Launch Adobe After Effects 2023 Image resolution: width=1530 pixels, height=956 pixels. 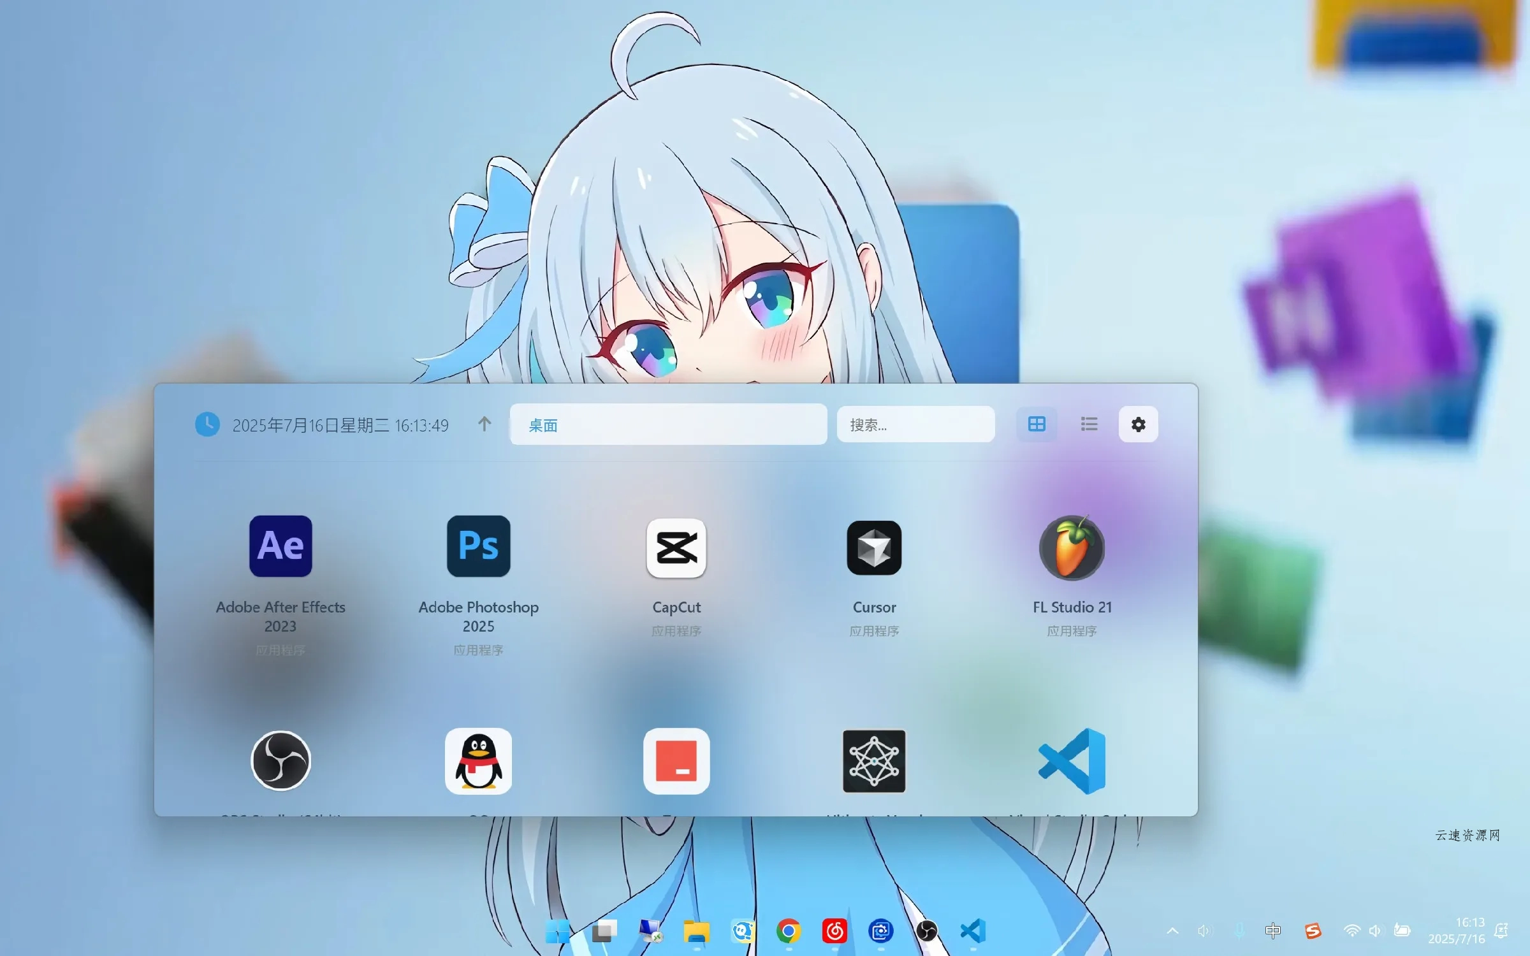point(280,547)
